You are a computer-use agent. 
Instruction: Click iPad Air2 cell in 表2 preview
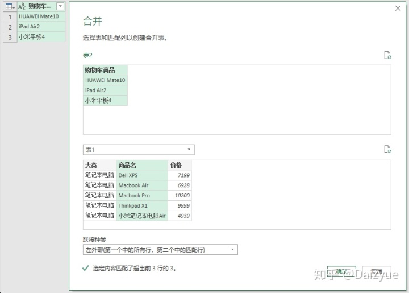106,90
